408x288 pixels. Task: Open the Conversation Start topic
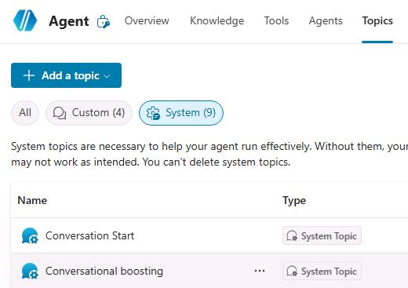click(x=89, y=235)
